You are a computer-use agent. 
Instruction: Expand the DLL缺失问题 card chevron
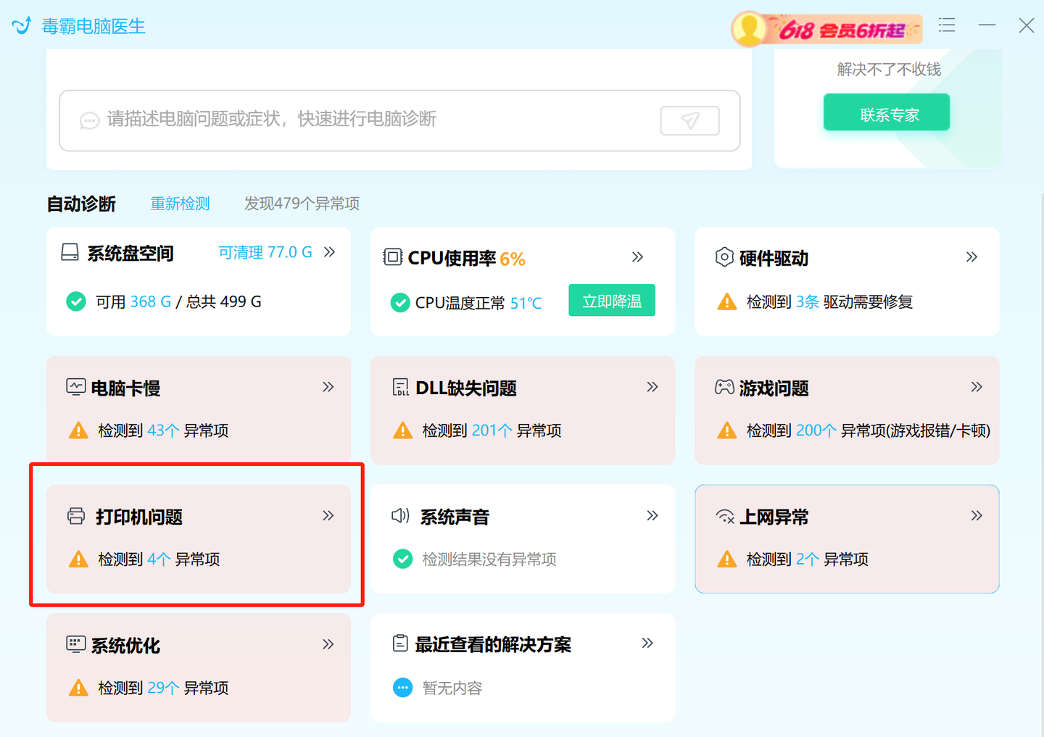pyautogui.click(x=652, y=387)
